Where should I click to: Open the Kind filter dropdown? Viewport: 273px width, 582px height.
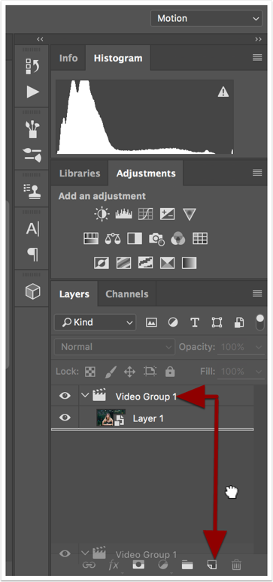click(95, 322)
